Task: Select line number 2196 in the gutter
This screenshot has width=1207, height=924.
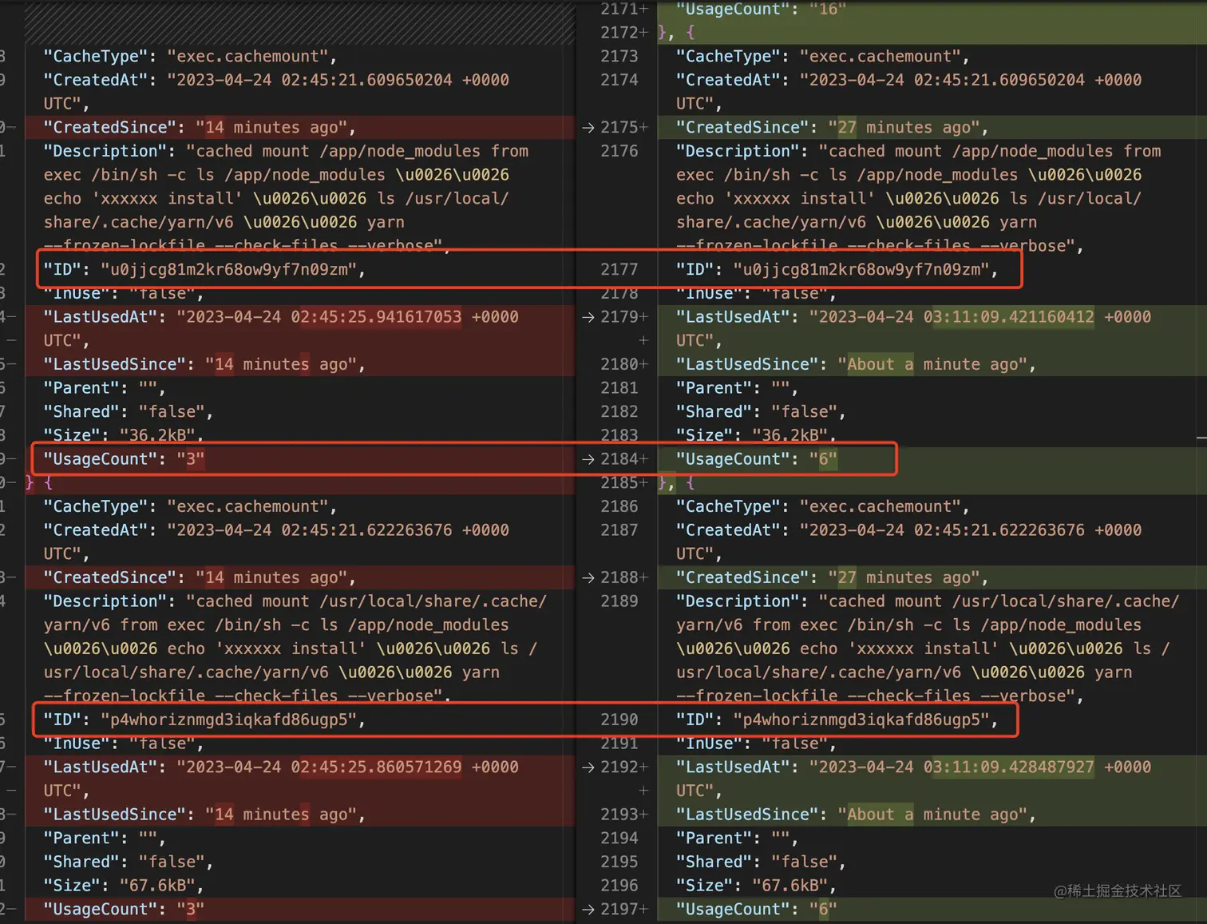Action: [x=619, y=886]
